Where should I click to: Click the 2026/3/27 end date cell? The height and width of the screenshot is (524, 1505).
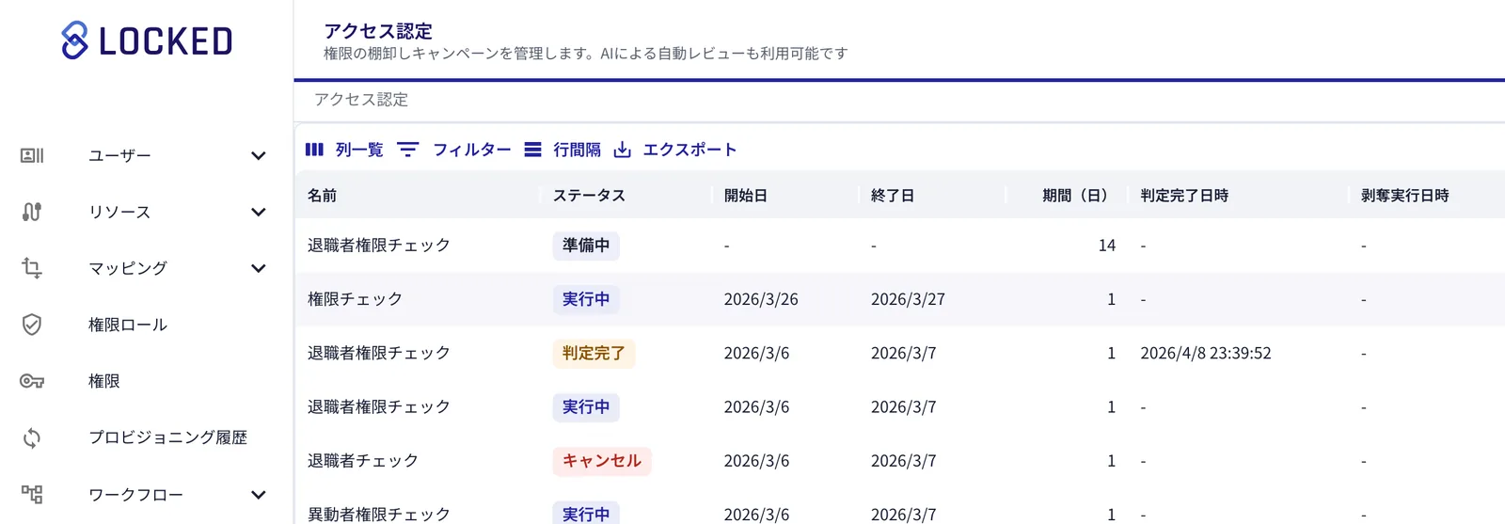(x=908, y=299)
